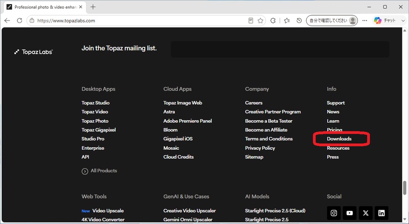The width and height of the screenshot is (409, 224).
Task: Open the Studio Pro link
Action: pyautogui.click(x=93, y=139)
